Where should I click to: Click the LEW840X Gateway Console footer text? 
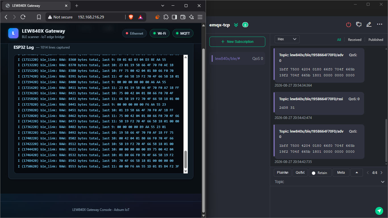point(101,210)
